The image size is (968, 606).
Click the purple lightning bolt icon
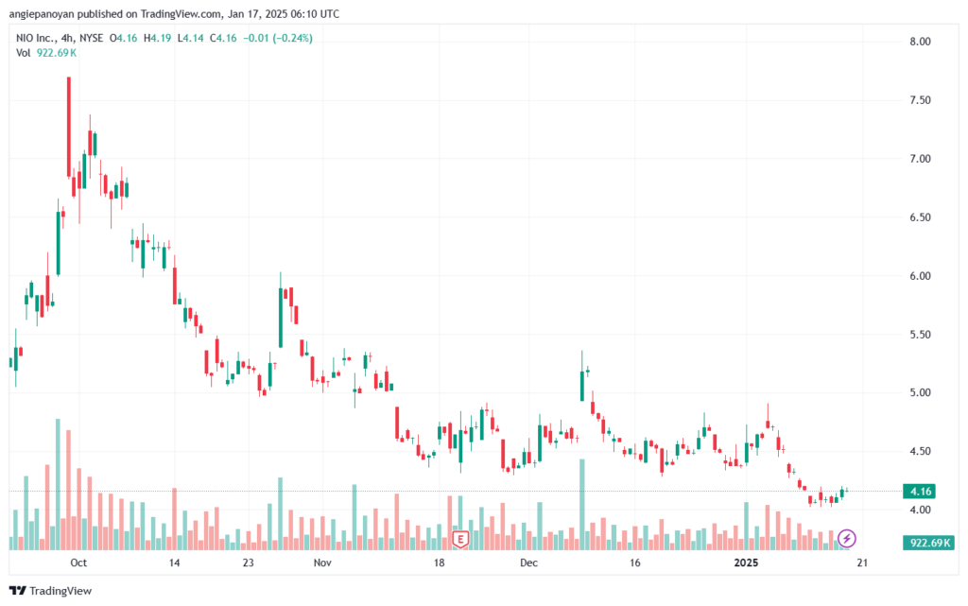[846, 538]
